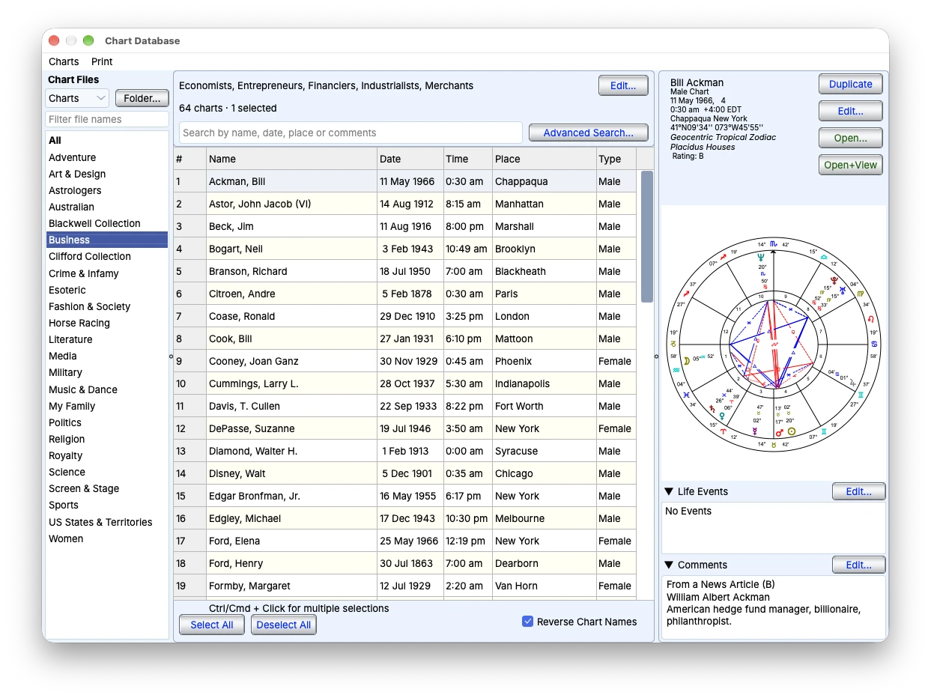This screenshot has width=931, height=698.
Task: Select the Ford, Henry chart row
Action: [x=404, y=563]
